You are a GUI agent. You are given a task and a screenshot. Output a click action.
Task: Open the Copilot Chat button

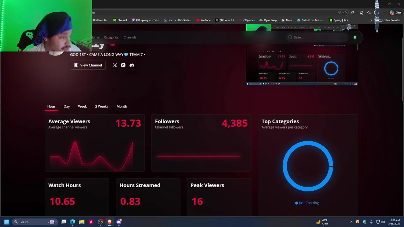click(x=395, y=13)
